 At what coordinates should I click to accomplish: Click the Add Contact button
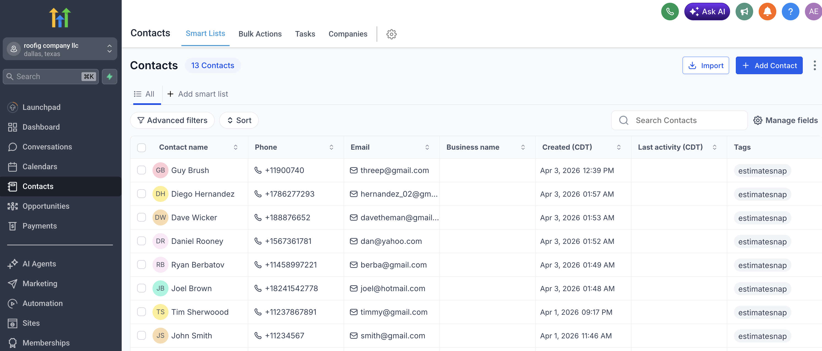tap(769, 65)
